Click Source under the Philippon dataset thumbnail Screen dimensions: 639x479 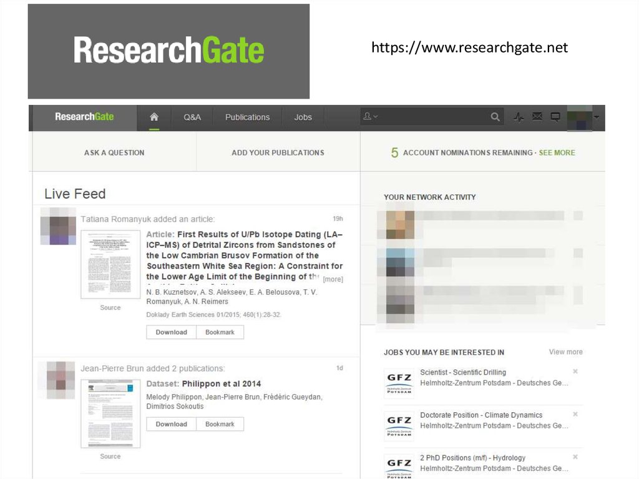110,457
